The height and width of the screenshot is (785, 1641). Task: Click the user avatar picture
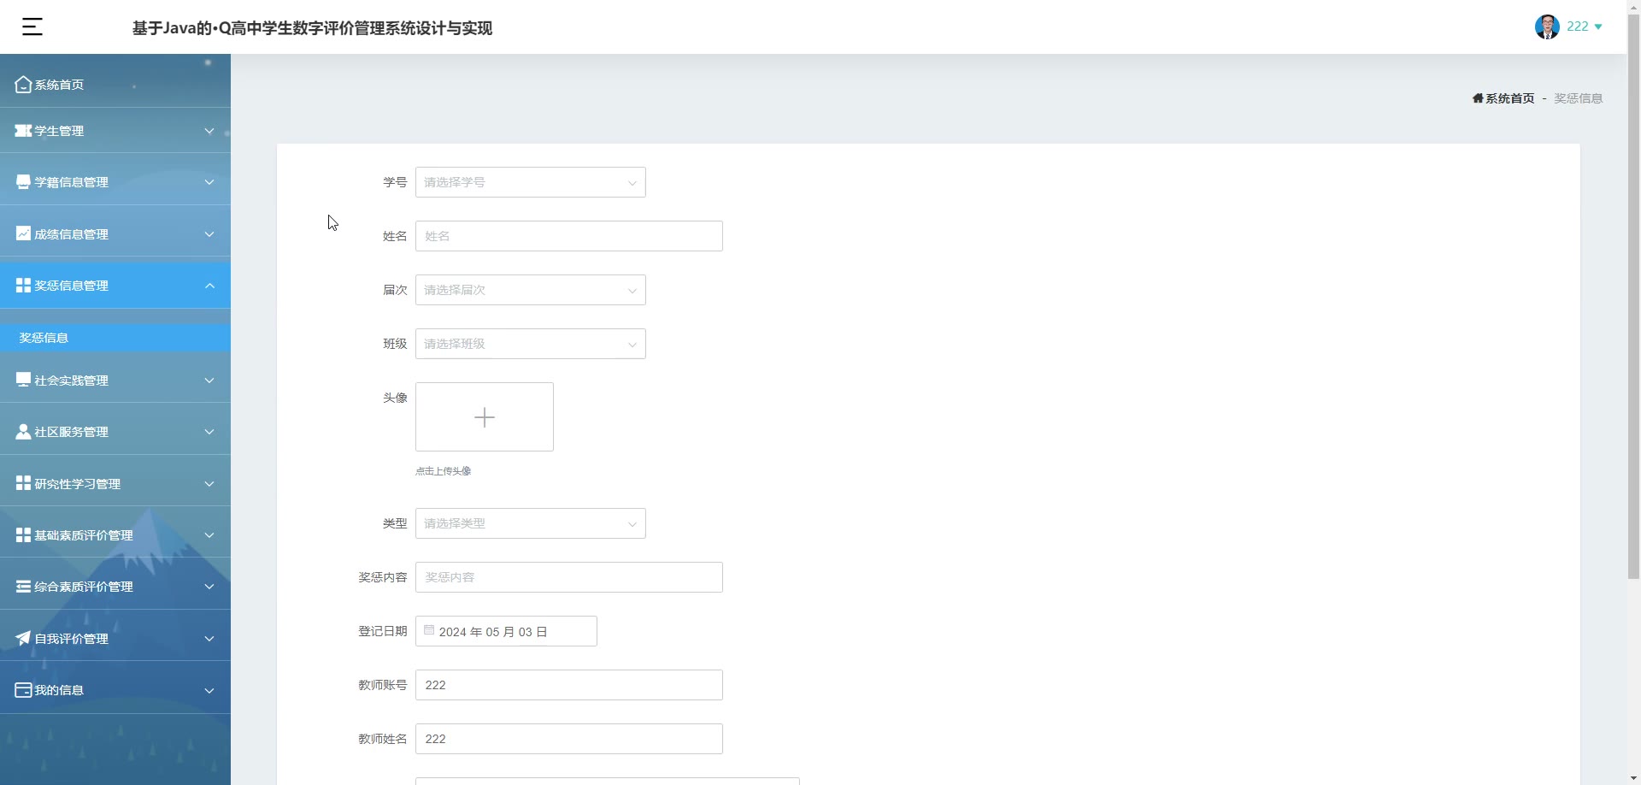pyautogui.click(x=1547, y=27)
